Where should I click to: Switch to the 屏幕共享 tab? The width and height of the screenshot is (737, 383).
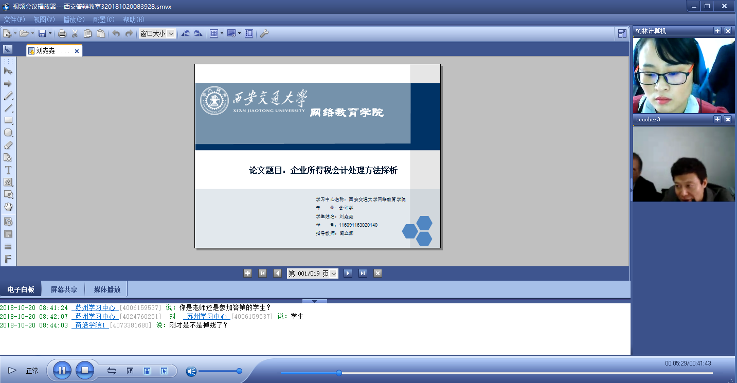64,289
